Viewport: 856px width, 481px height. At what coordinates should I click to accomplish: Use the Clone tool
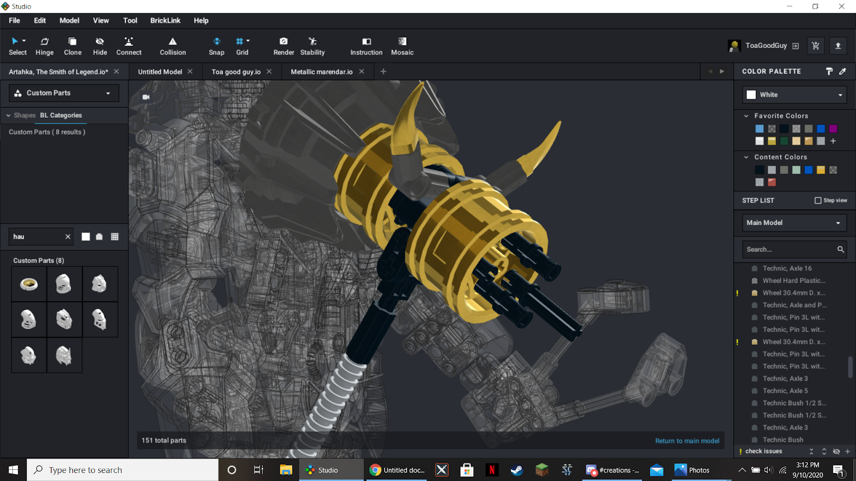point(72,46)
